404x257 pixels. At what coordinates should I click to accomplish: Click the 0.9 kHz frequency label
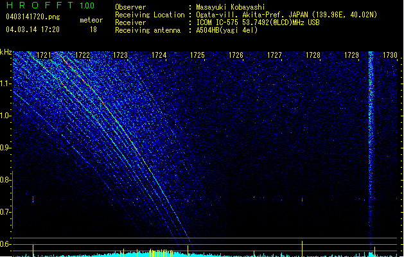6,148
